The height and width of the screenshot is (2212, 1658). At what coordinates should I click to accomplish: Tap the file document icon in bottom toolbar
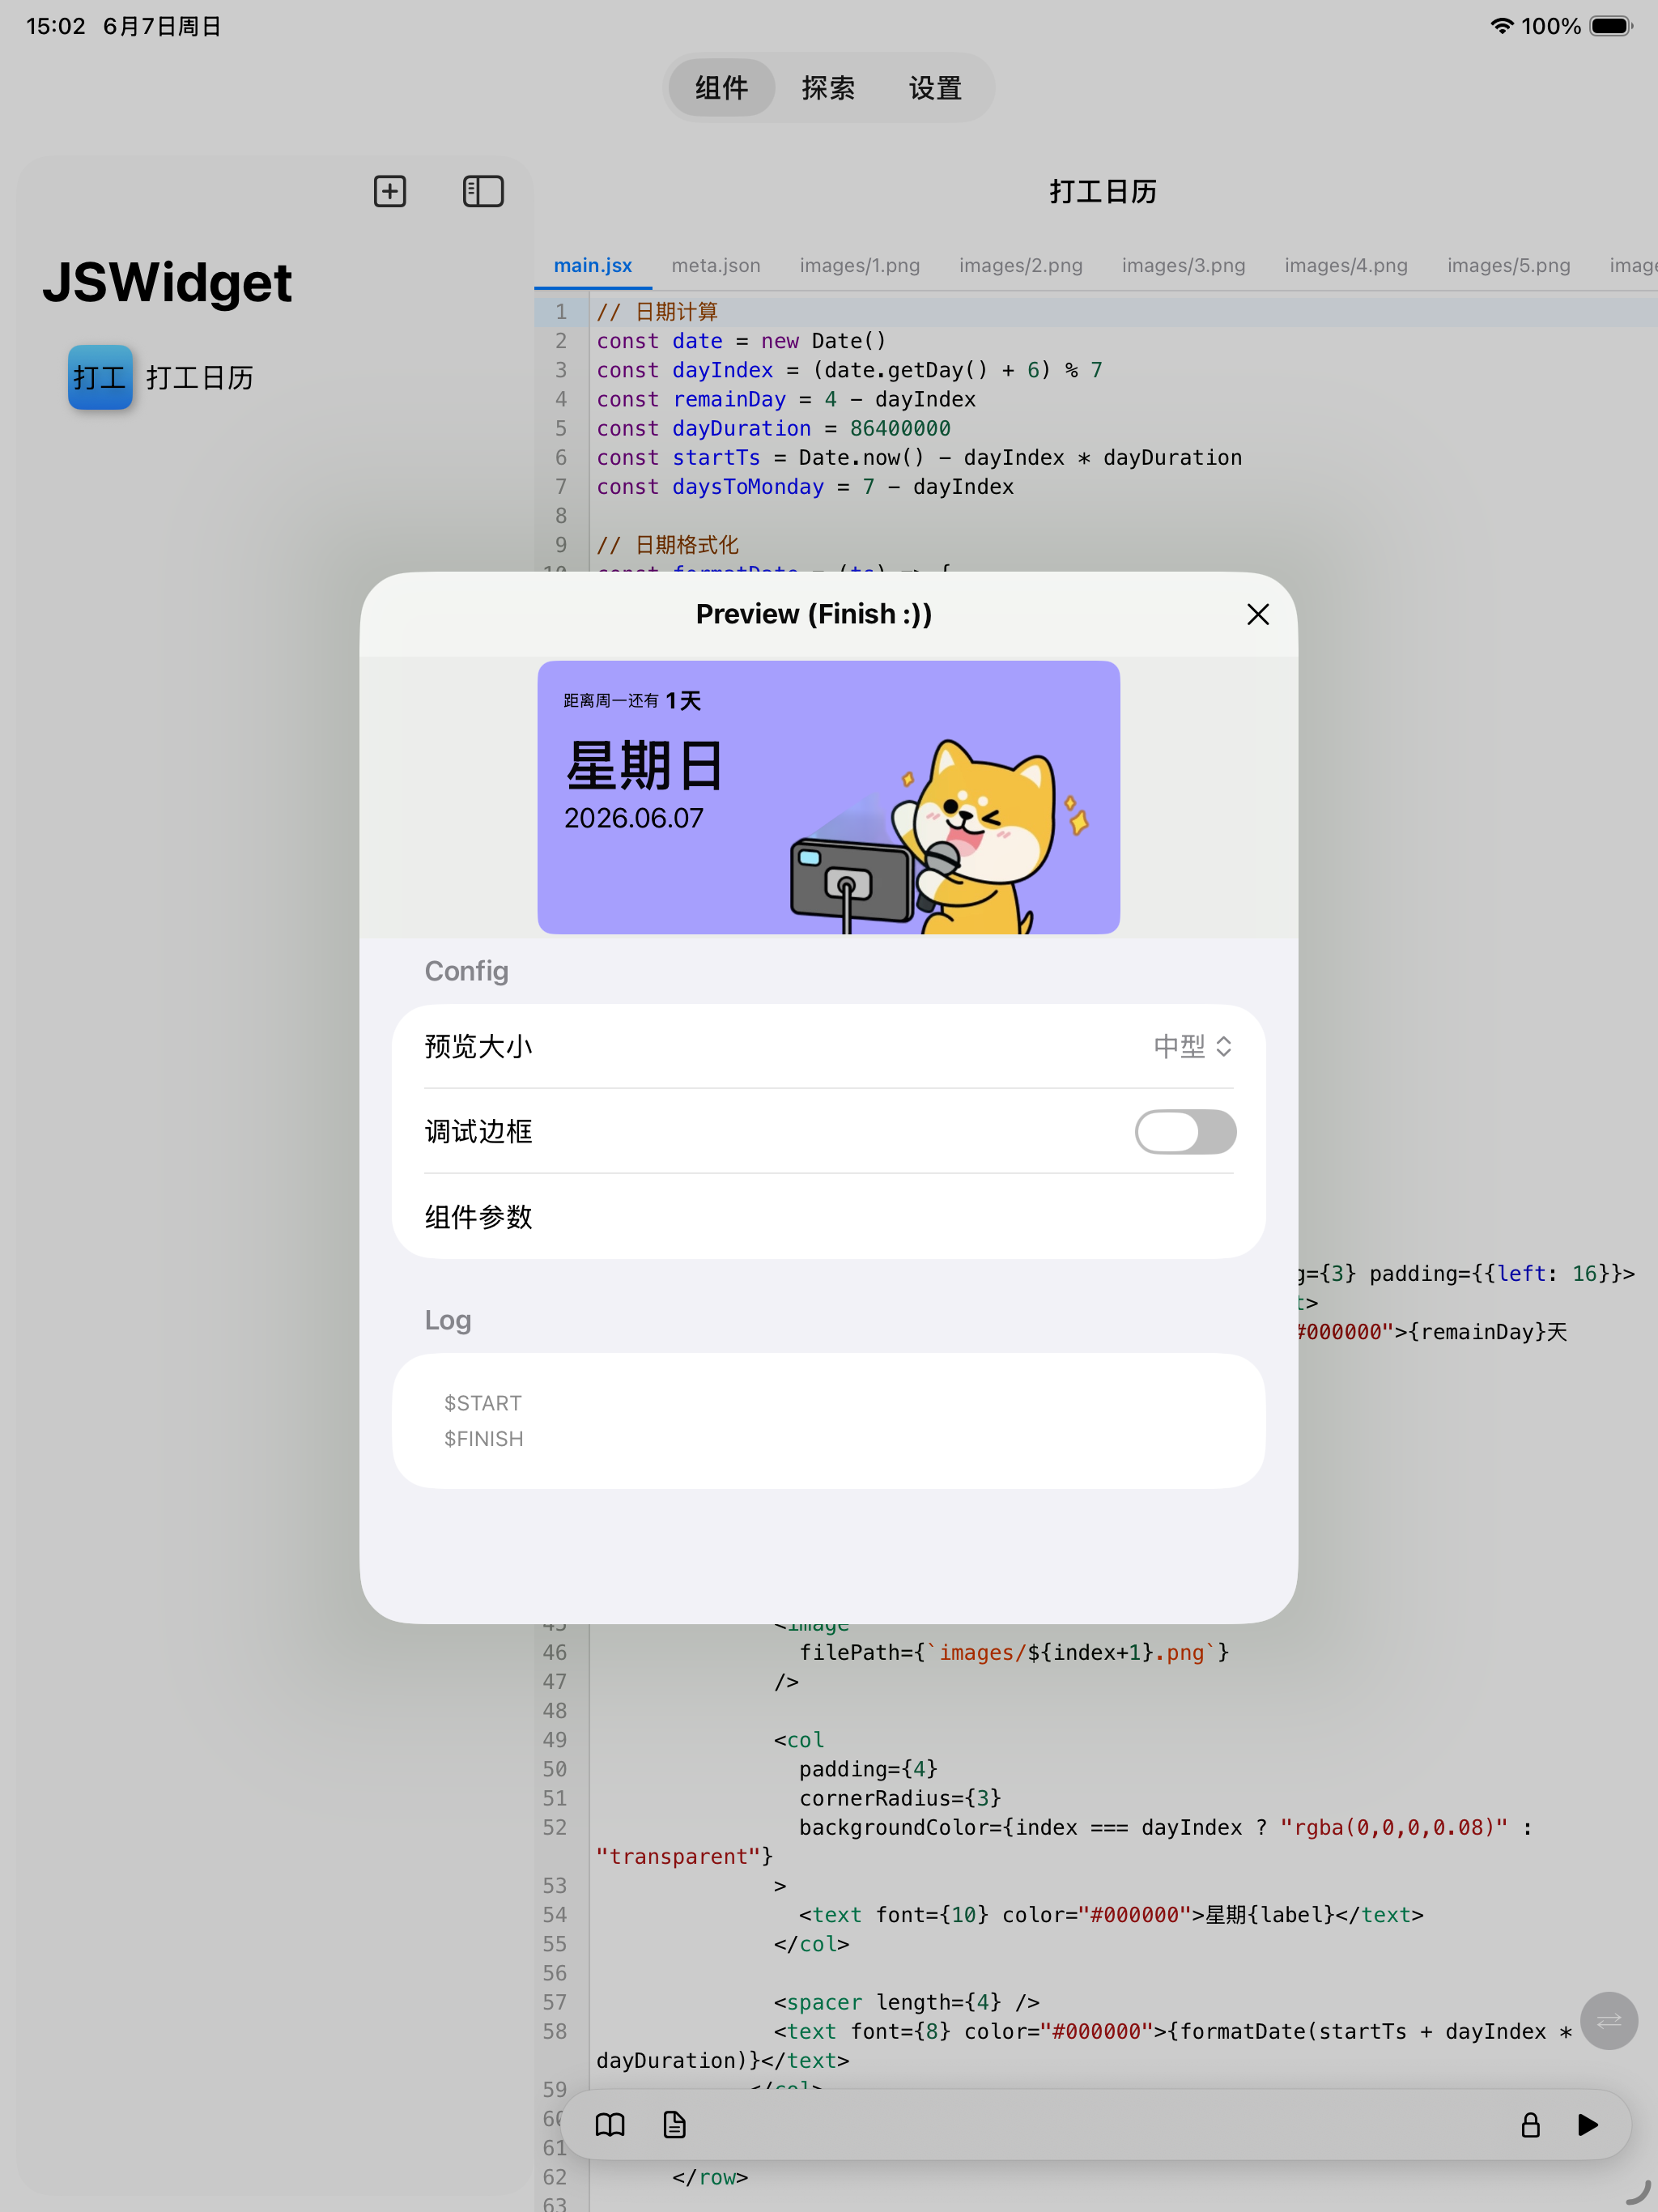[x=675, y=2124]
